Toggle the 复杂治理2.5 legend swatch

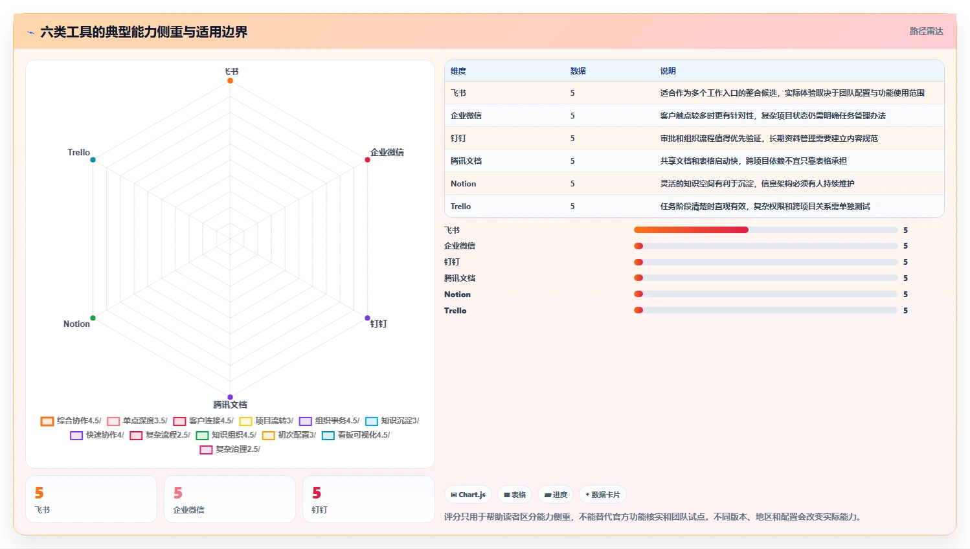[206, 450]
